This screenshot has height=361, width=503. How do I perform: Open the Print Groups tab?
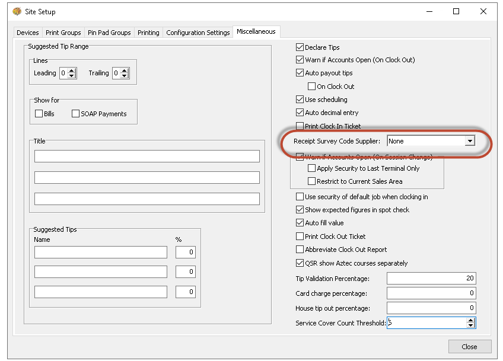[63, 33]
